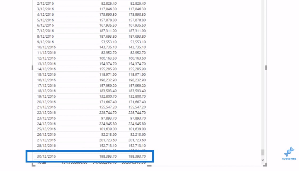Image resolution: width=299 pixels, height=171 pixels.
Task: Select the date 11/12/2016
Action: point(46,52)
